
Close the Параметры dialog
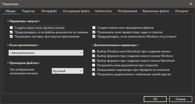(191, 4)
